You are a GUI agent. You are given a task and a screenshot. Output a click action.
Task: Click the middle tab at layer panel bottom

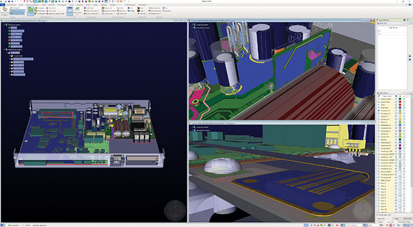click(390, 222)
